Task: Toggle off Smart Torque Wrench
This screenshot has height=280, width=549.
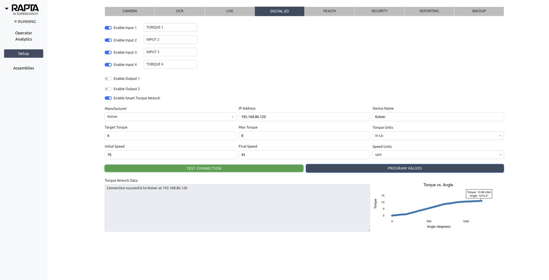Action: (x=108, y=98)
